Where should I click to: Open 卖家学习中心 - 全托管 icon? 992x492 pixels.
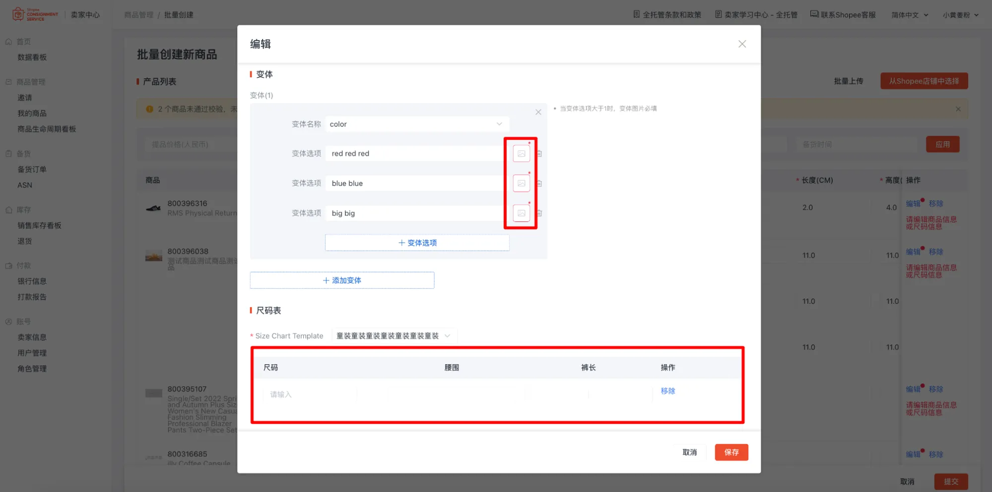point(718,14)
